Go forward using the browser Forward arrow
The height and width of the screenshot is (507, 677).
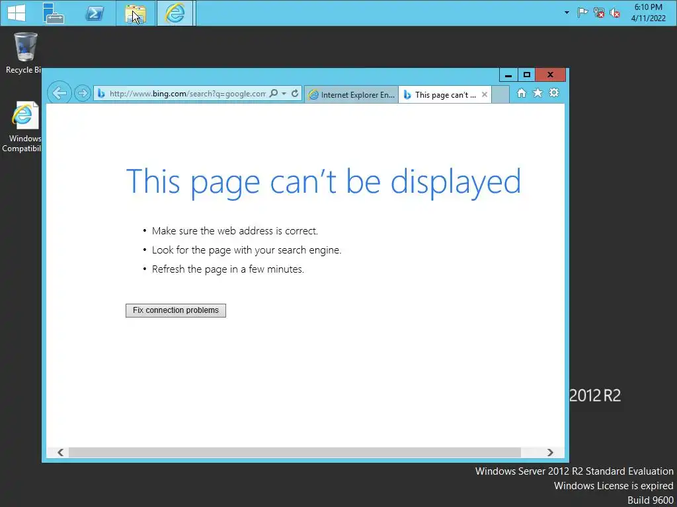(x=82, y=93)
